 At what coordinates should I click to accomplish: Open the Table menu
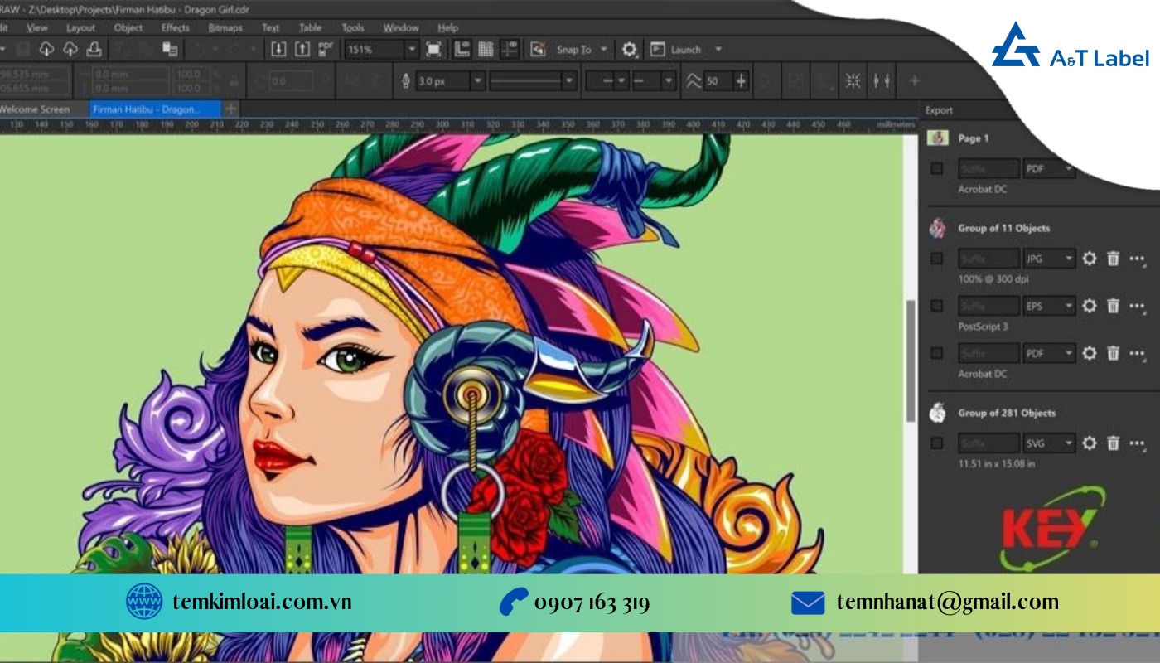(311, 27)
